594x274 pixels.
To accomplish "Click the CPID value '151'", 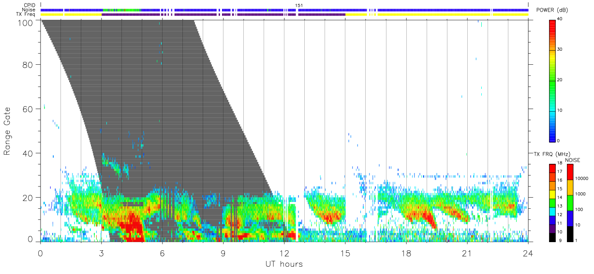I will (299, 5).
